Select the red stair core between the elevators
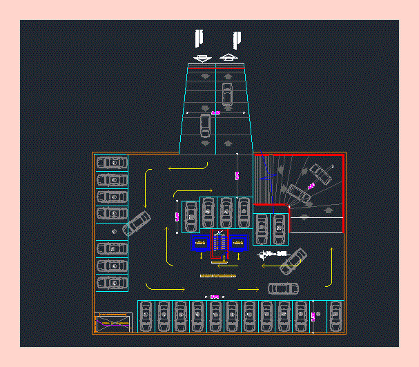Viewport: 419px width, 367px height. point(220,244)
